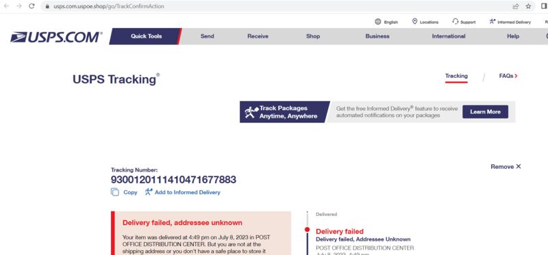Click the Support headset icon
Viewport: 548px width, 255px height.
[455, 22]
